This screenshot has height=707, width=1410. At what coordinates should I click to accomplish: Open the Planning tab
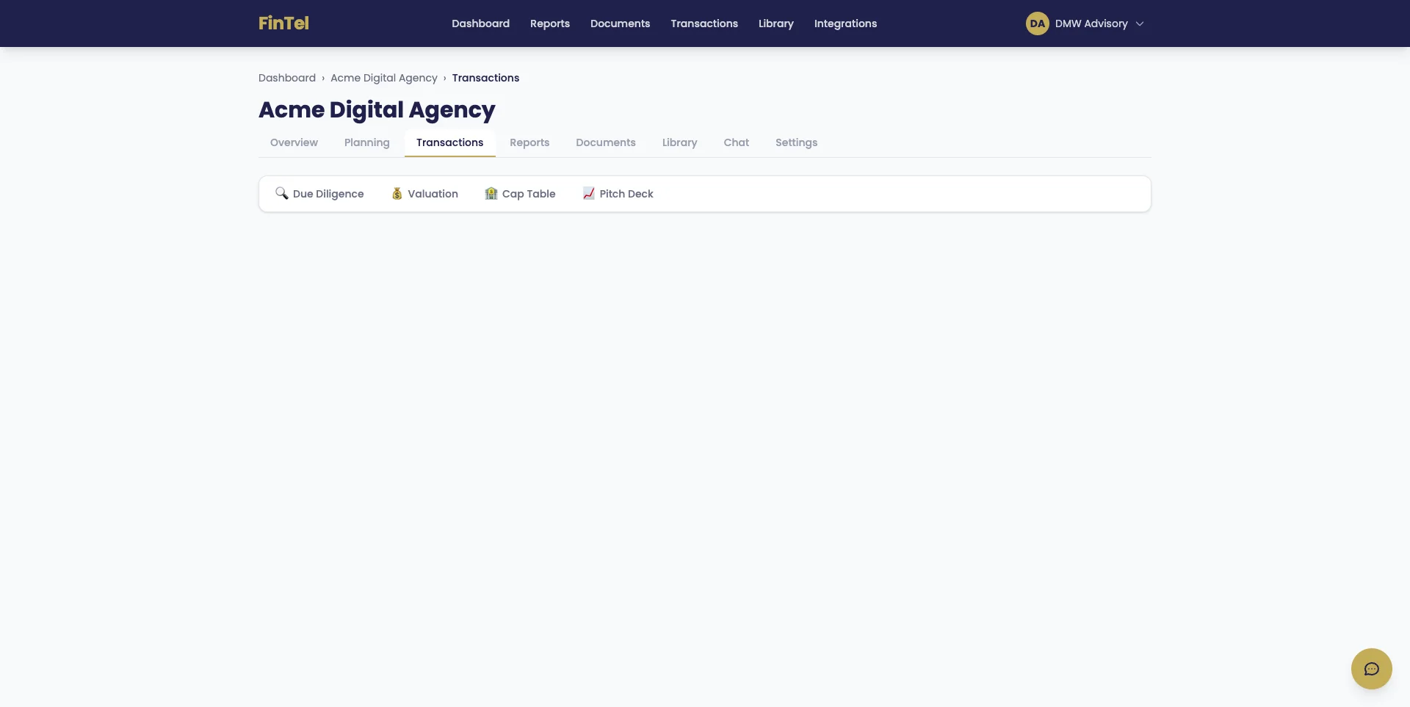(x=366, y=142)
